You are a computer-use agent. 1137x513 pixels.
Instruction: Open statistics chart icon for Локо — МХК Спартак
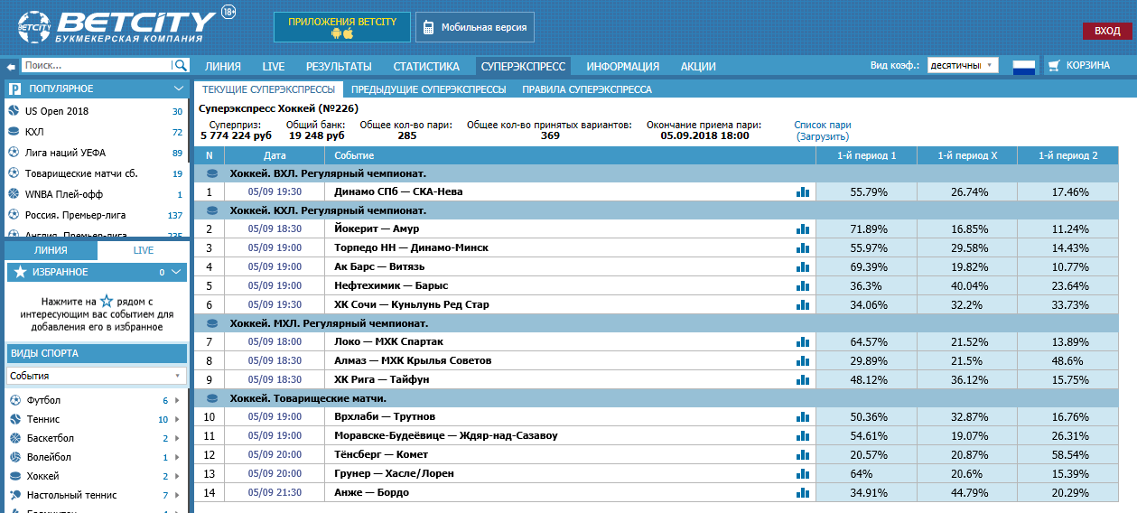tap(802, 342)
